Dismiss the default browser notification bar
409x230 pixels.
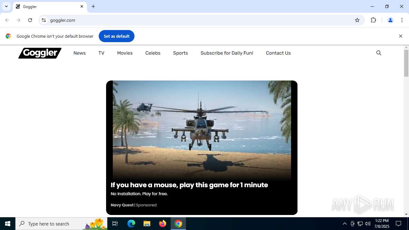[400, 36]
